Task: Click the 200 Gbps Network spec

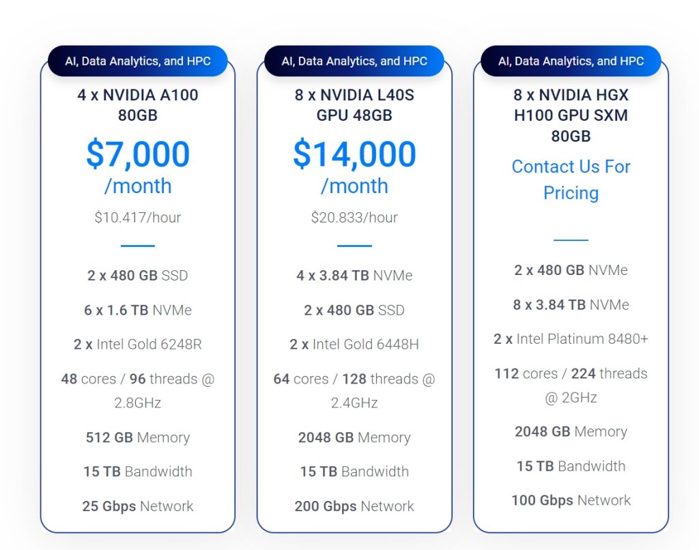Action: pyautogui.click(x=354, y=506)
